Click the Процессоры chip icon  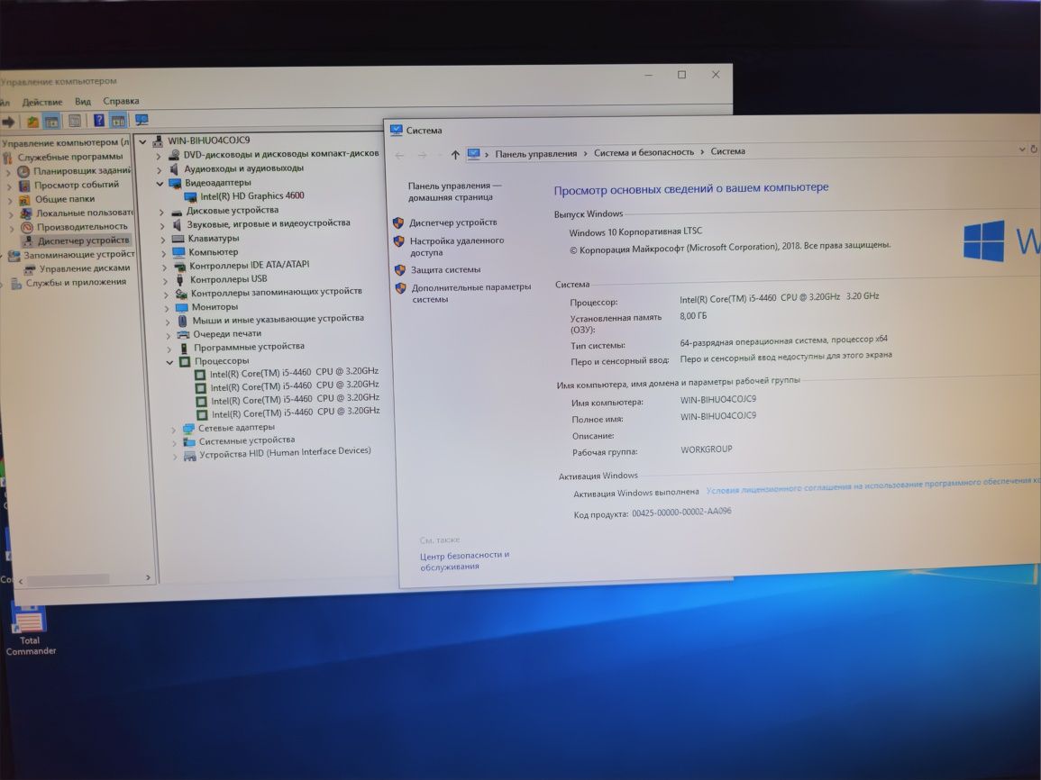click(185, 362)
